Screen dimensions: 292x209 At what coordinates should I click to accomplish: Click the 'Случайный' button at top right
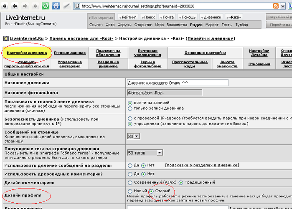coord(279,17)
